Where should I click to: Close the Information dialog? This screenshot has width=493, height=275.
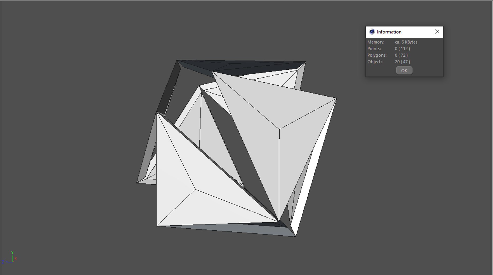pyautogui.click(x=437, y=32)
